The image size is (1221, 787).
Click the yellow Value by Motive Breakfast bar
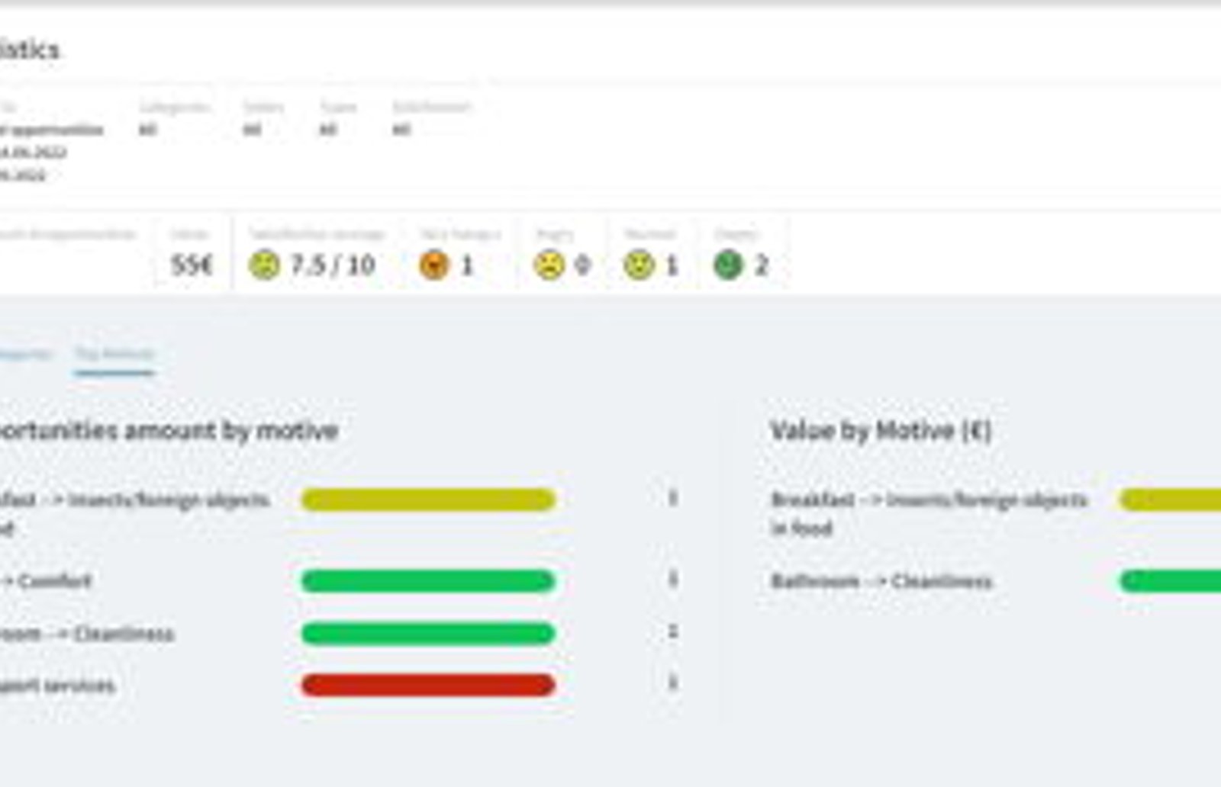[x=1170, y=500]
